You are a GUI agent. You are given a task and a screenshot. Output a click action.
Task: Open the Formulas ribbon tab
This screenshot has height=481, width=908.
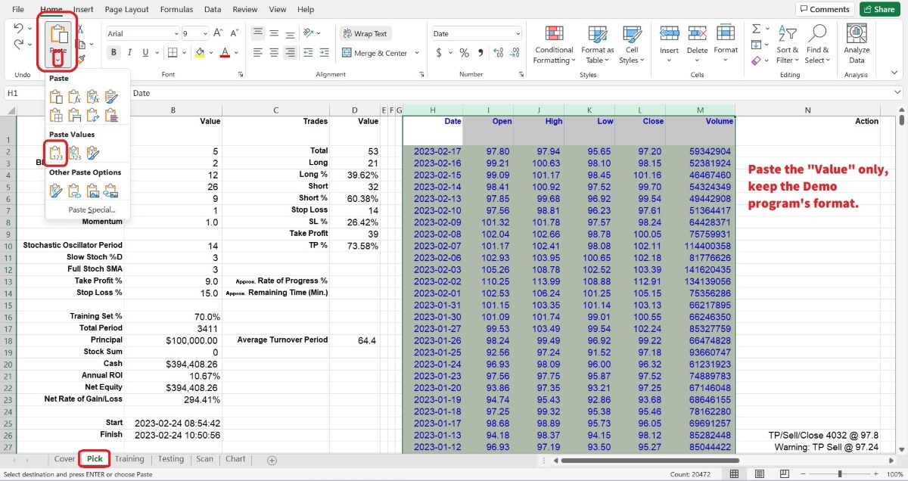176,10
